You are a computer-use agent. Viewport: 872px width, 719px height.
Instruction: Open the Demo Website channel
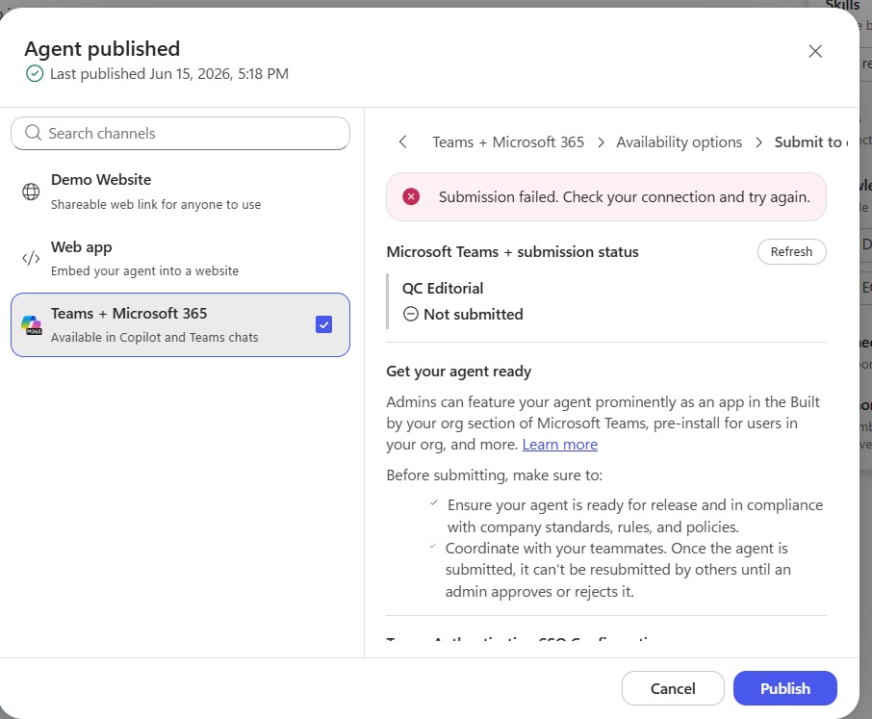click(180, 192)
